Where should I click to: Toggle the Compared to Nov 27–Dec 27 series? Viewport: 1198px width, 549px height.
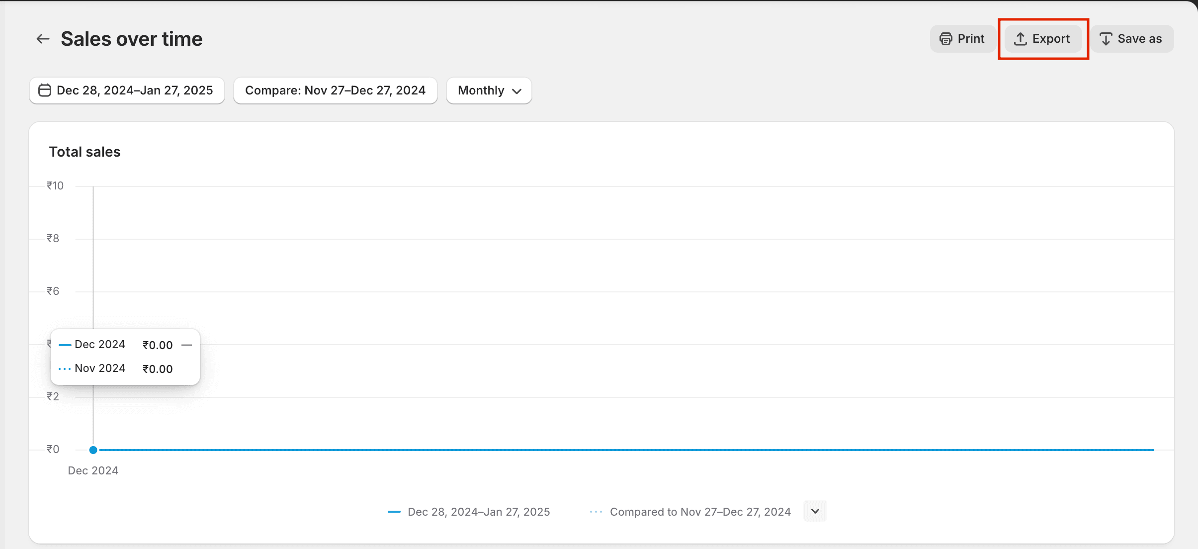[x=700, y=512]
